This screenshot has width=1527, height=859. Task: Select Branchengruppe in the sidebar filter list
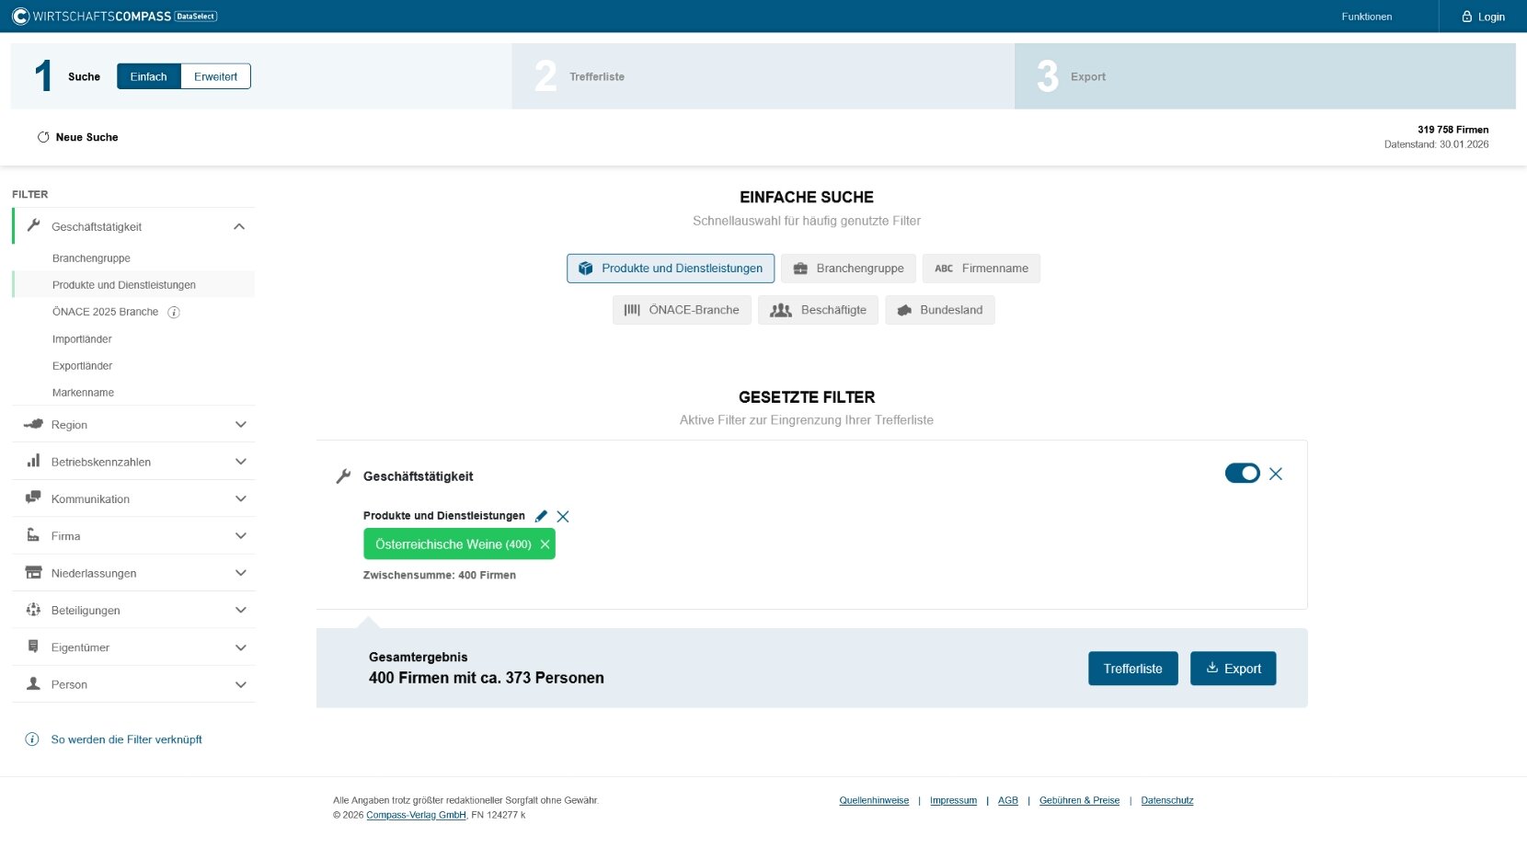click(x=91, y=258)
